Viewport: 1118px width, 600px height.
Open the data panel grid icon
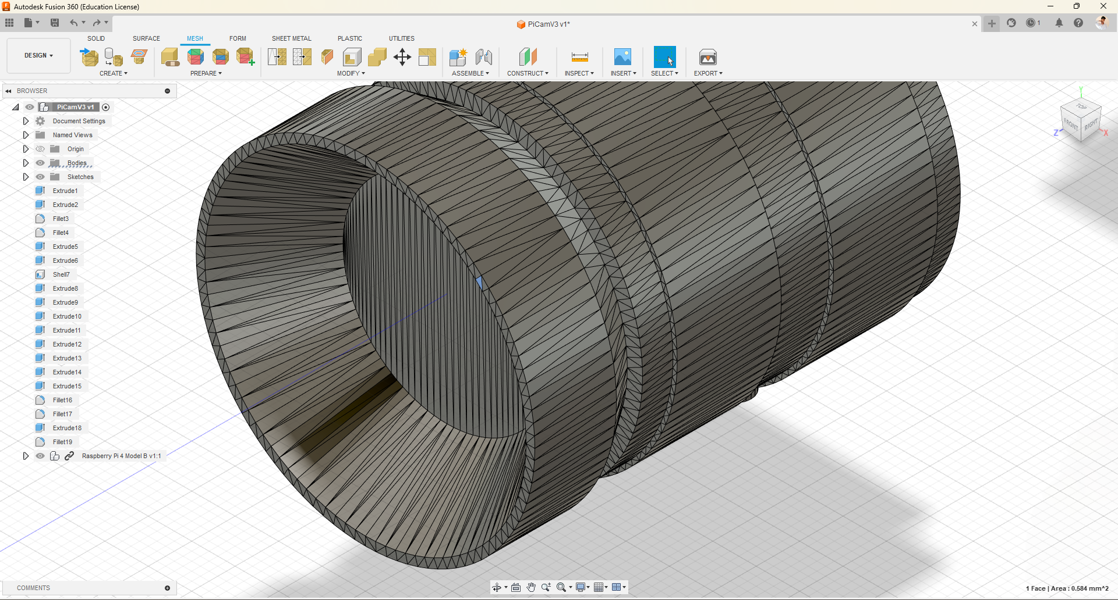9,23
